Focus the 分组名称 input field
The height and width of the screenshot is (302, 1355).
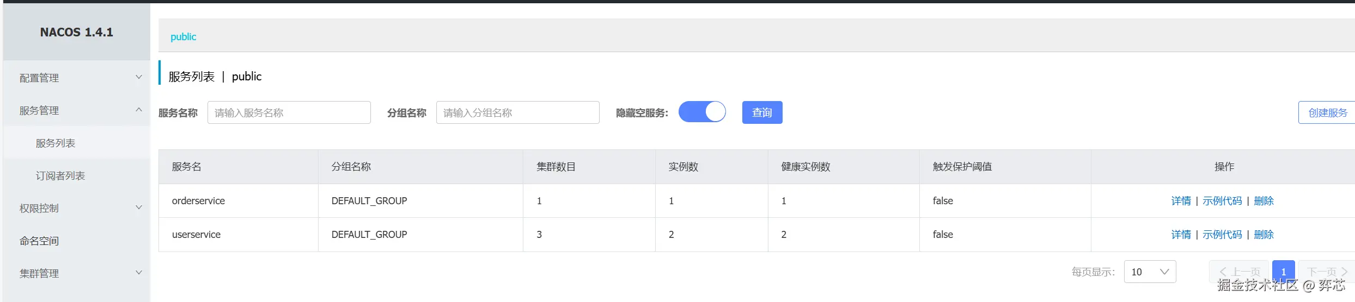coord(517,112)
